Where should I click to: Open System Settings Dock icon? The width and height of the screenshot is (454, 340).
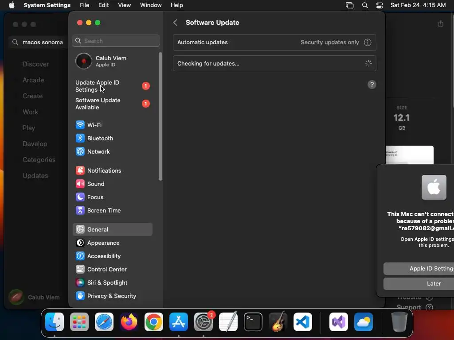(204, 322)
